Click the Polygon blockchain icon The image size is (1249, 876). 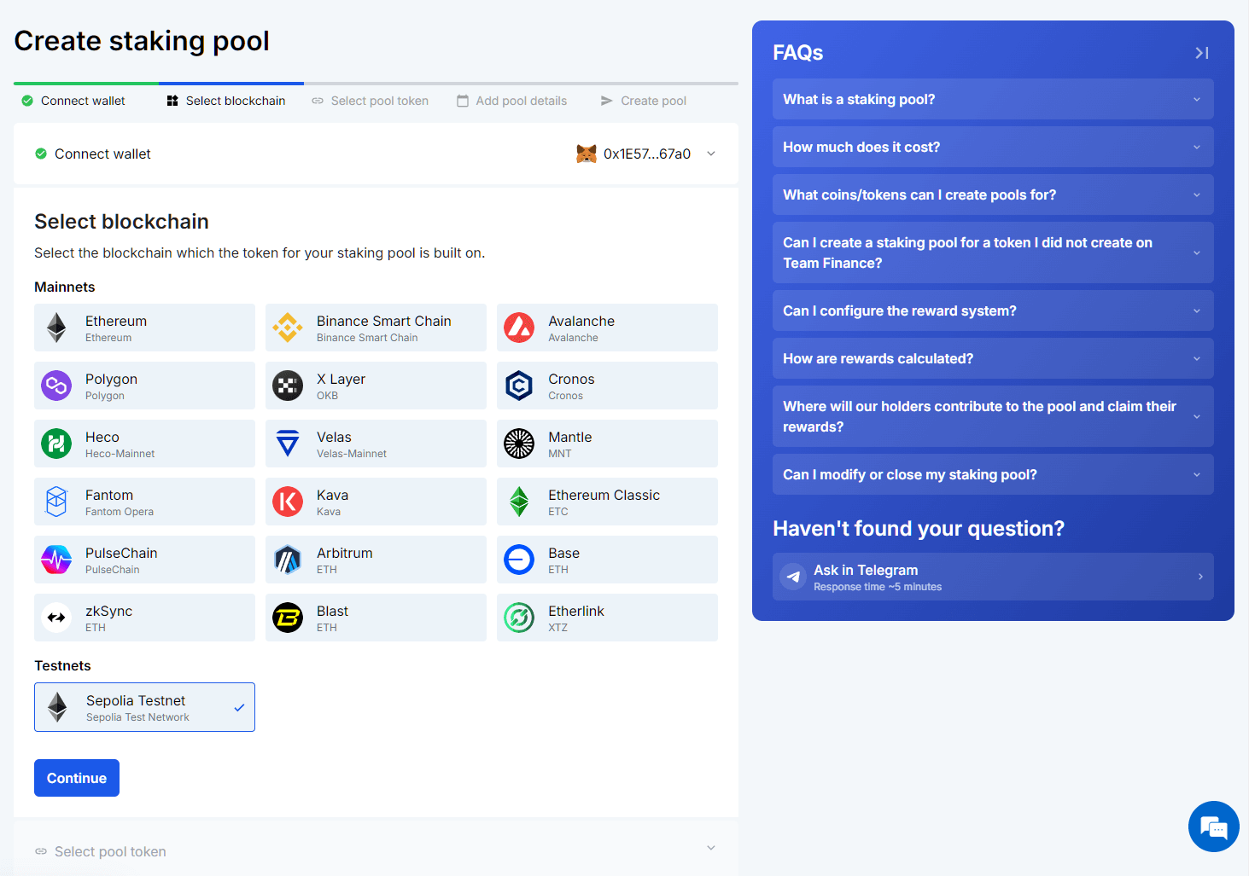[55, 386]
